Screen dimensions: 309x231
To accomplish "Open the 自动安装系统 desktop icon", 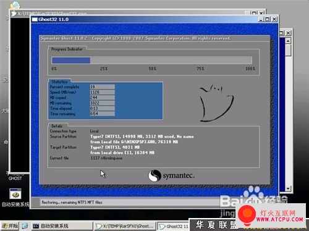I will [x=15, y=194].
